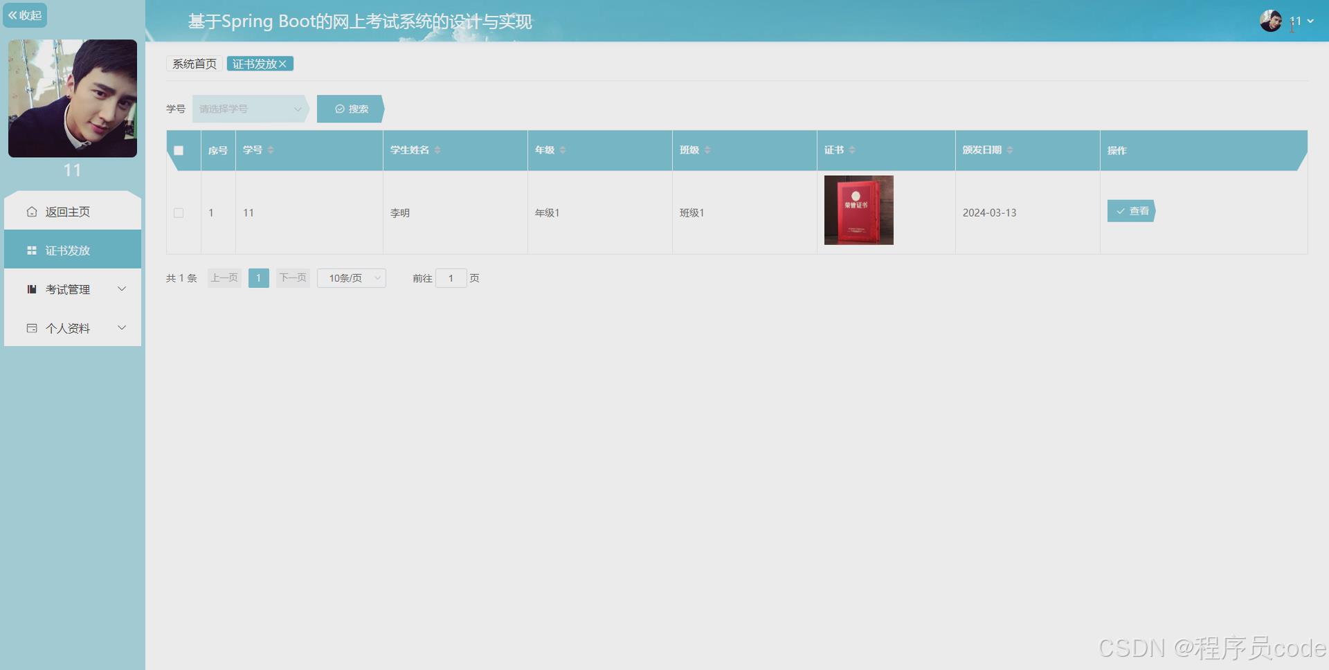The image size is (1329, 670).
Task: Sort by 颁发日期 column arrows
Action: point(1010,150)
